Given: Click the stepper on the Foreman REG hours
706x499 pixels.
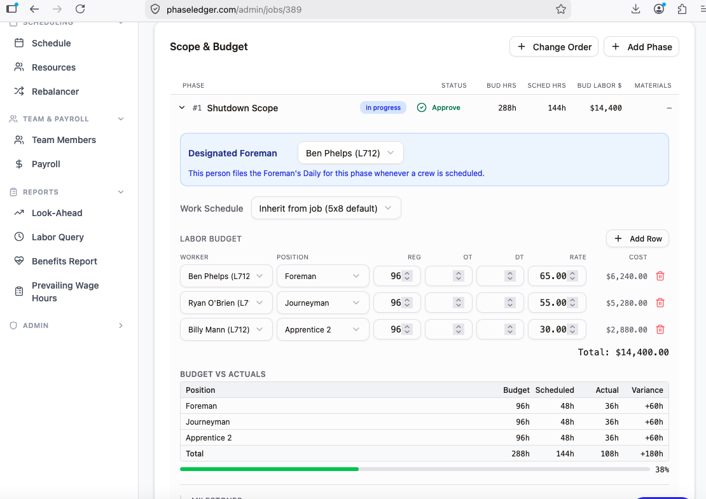Looking at the screenshot, I should 407,277.
